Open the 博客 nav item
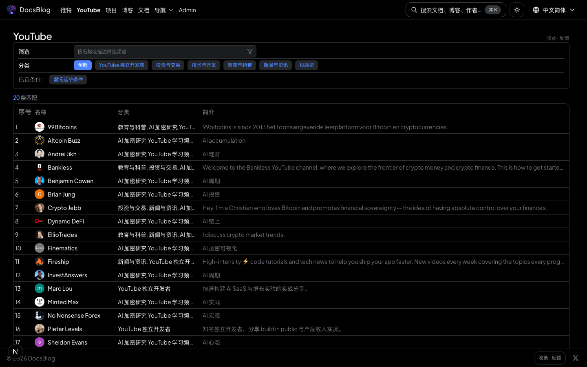The image size is (587, 367). tap(128, 10)
